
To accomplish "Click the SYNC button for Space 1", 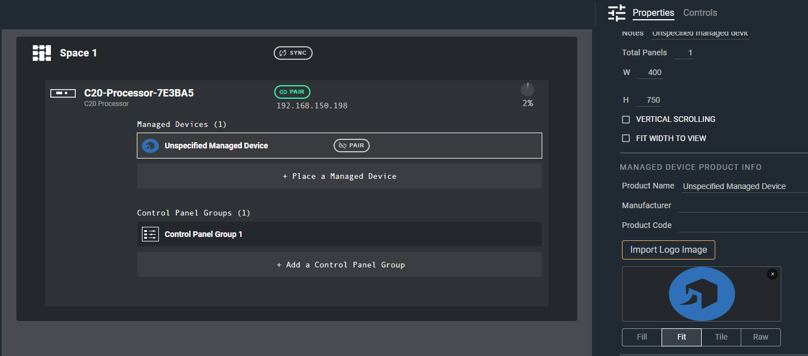I will point(293,53).
